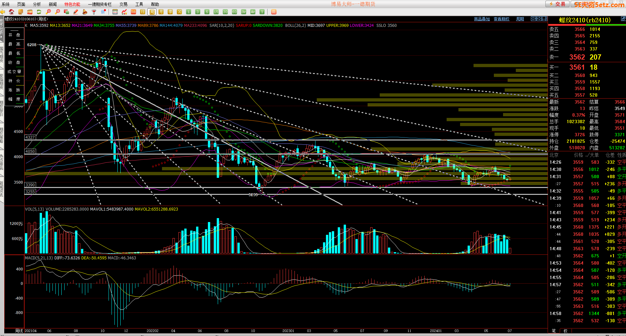Viewport: 626px width, 336px height.
Task: Open the 帮助 menu
Action: coord(155,4)
